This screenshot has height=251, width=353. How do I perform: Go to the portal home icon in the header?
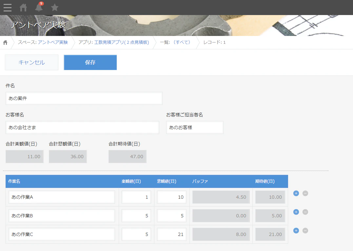click(23, 8)
